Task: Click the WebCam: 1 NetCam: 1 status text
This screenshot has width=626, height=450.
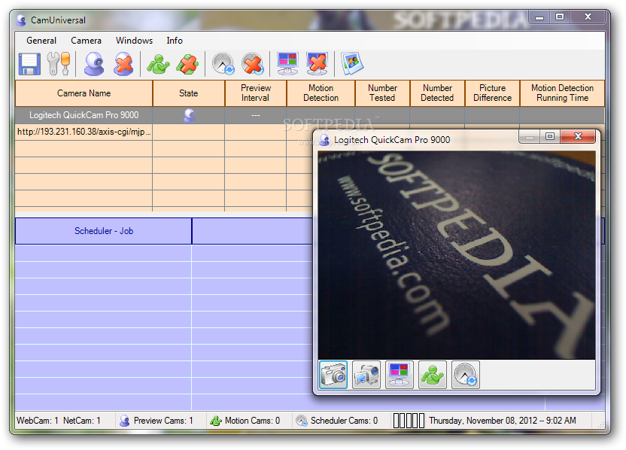Action: (58, 421)
